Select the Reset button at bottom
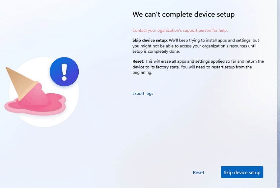 tap(198, 172)
